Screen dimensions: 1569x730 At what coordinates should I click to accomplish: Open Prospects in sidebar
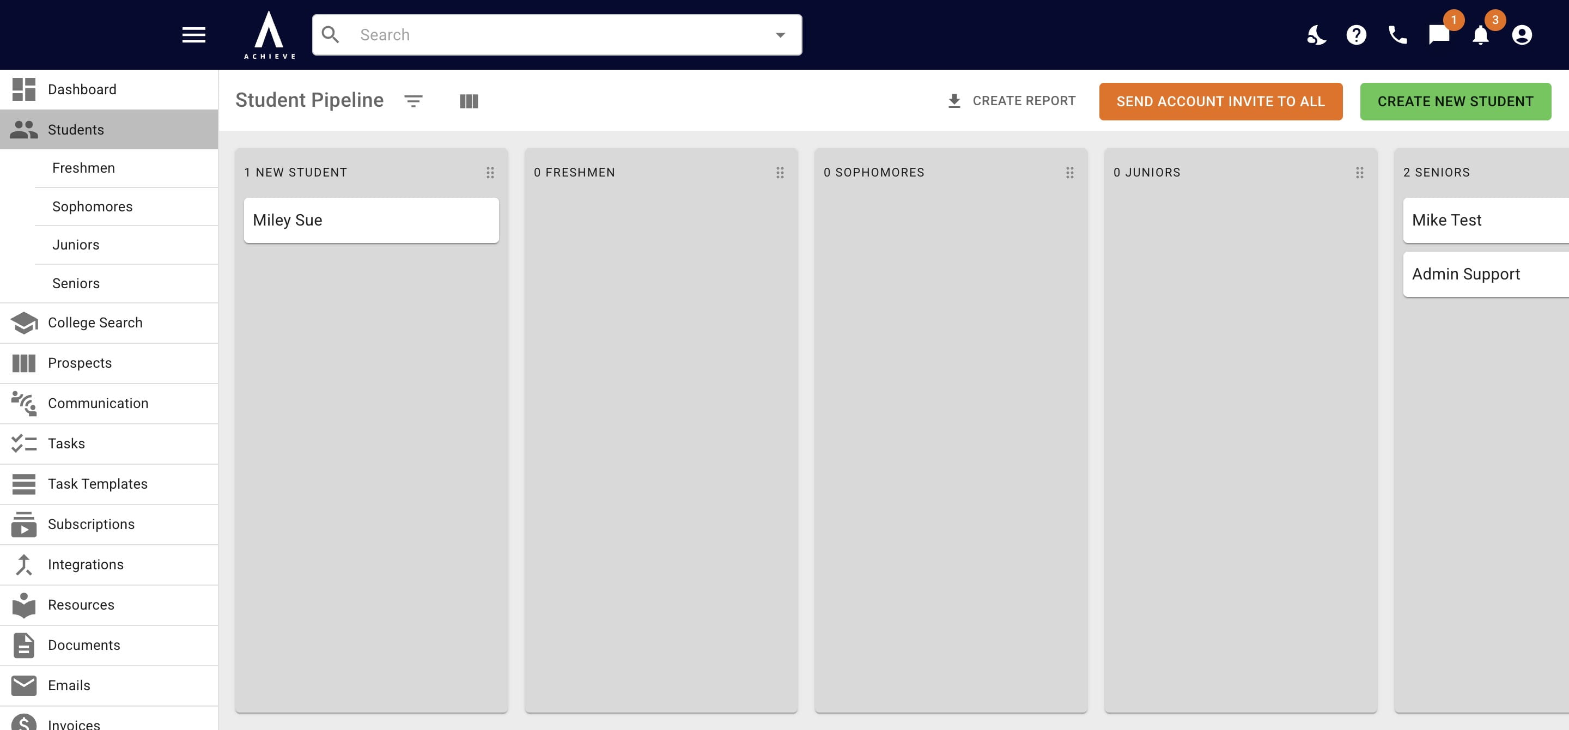click(x=109, y=363)
